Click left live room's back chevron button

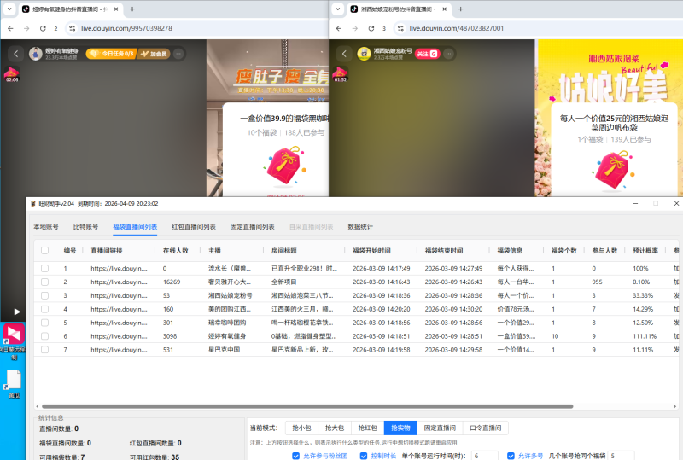click(x=16, y=54)
